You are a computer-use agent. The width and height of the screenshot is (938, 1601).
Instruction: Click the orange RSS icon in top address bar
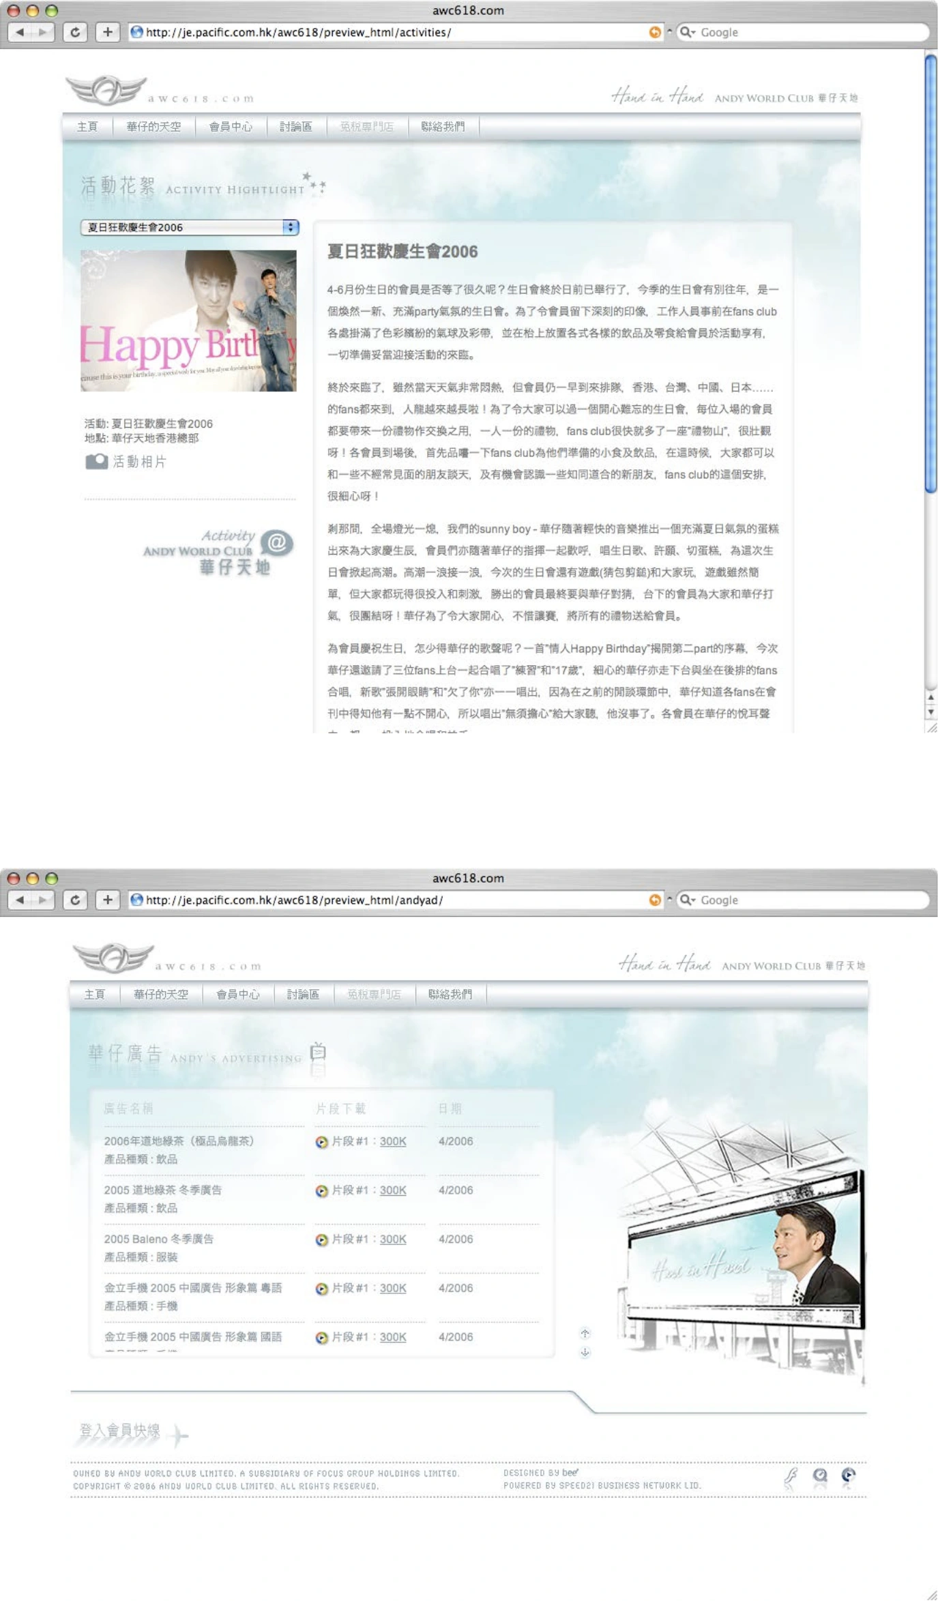point(654,32)
